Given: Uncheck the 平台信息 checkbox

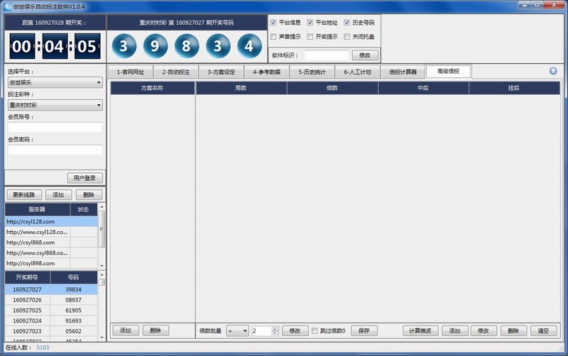Looking at the screenshot, I should [x=273, y=23].
